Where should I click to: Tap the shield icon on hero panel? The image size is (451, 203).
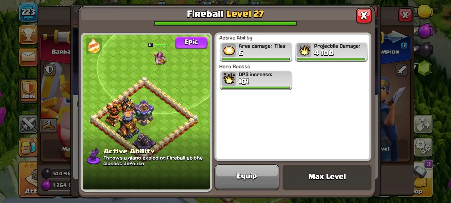[x=49, y=70]
